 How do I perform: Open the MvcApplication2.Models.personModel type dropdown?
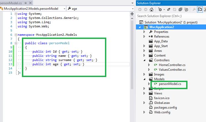tap(33, 9)
